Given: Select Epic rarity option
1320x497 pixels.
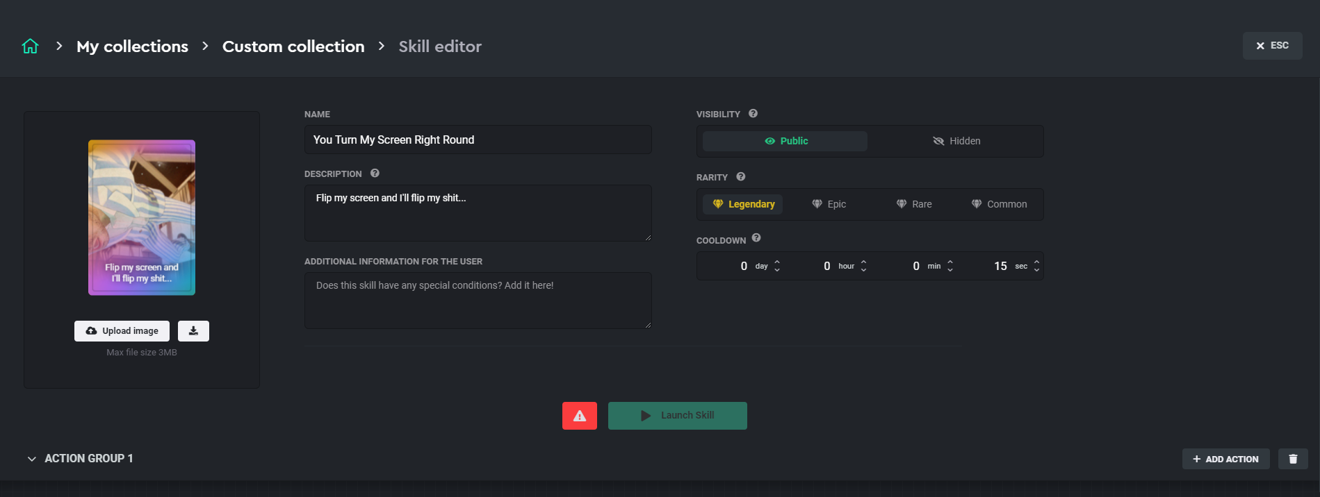Looking at the screenshot, I should click(x=829, y=204).
